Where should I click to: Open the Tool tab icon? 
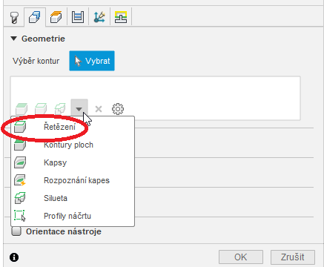point(14,17)
